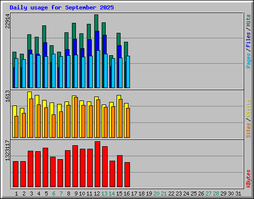This screenshot has width=254, height=199.
Task: Click the red KBytes bar for day 12
Action: (97, 164)
